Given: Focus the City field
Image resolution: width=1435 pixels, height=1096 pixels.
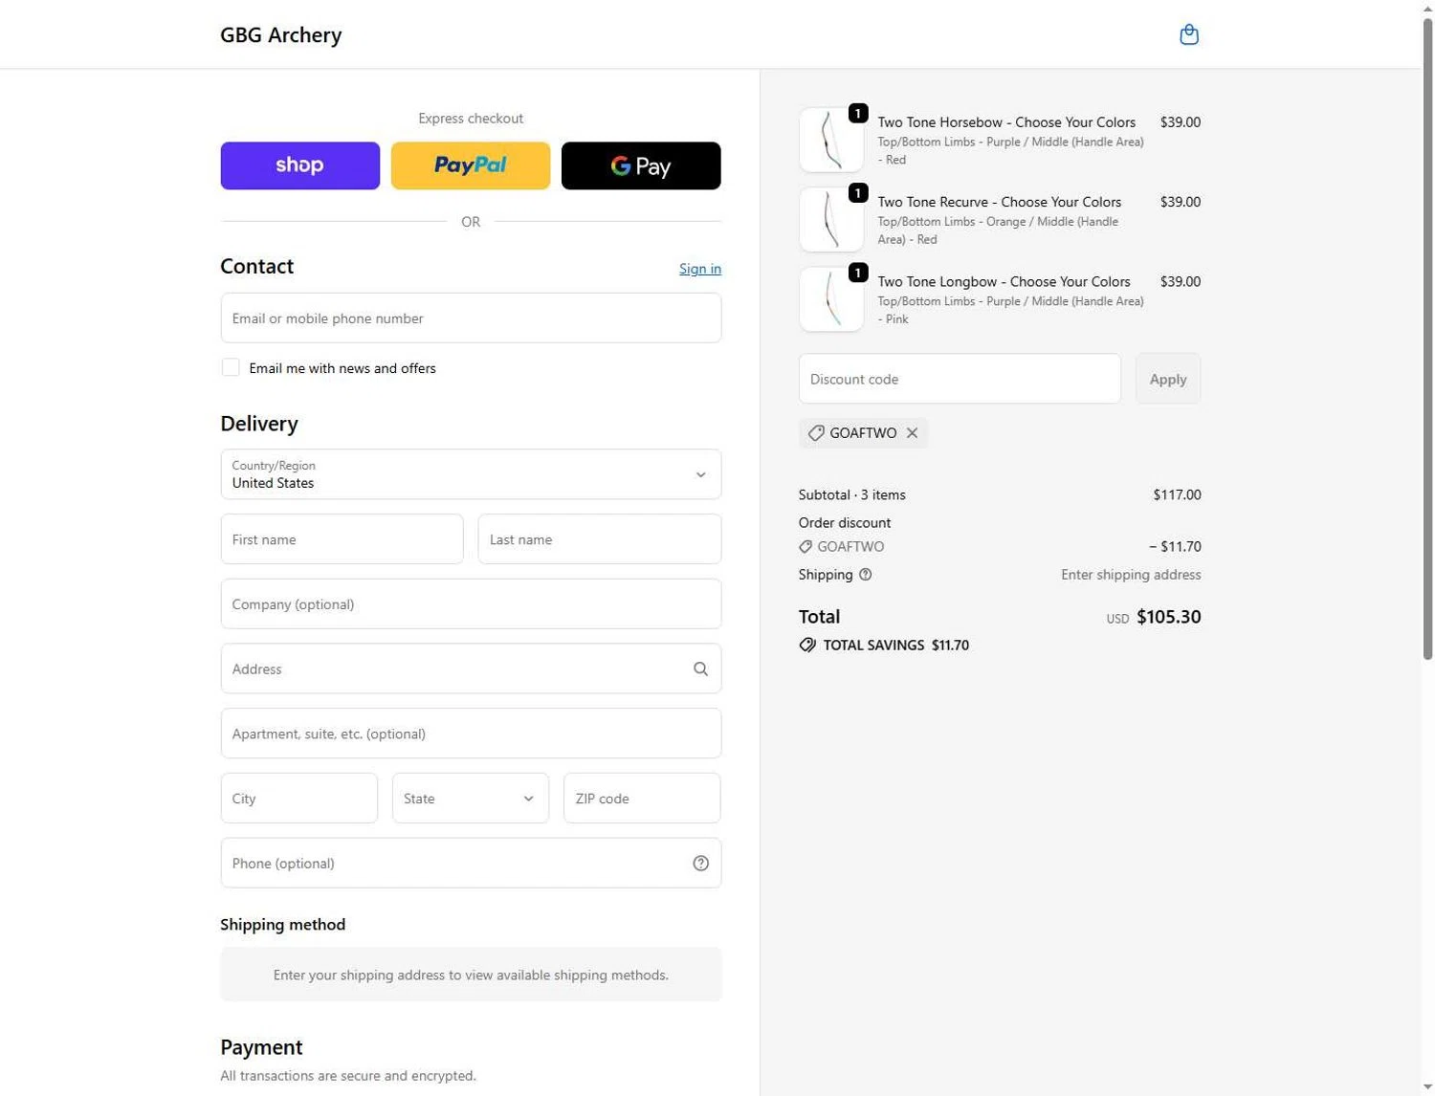Looking at the screenshot, I should tap(299, 799).
